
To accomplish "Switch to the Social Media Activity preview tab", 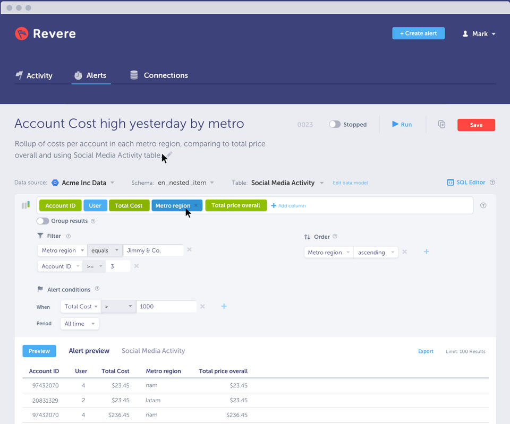I will coord(153,351).
